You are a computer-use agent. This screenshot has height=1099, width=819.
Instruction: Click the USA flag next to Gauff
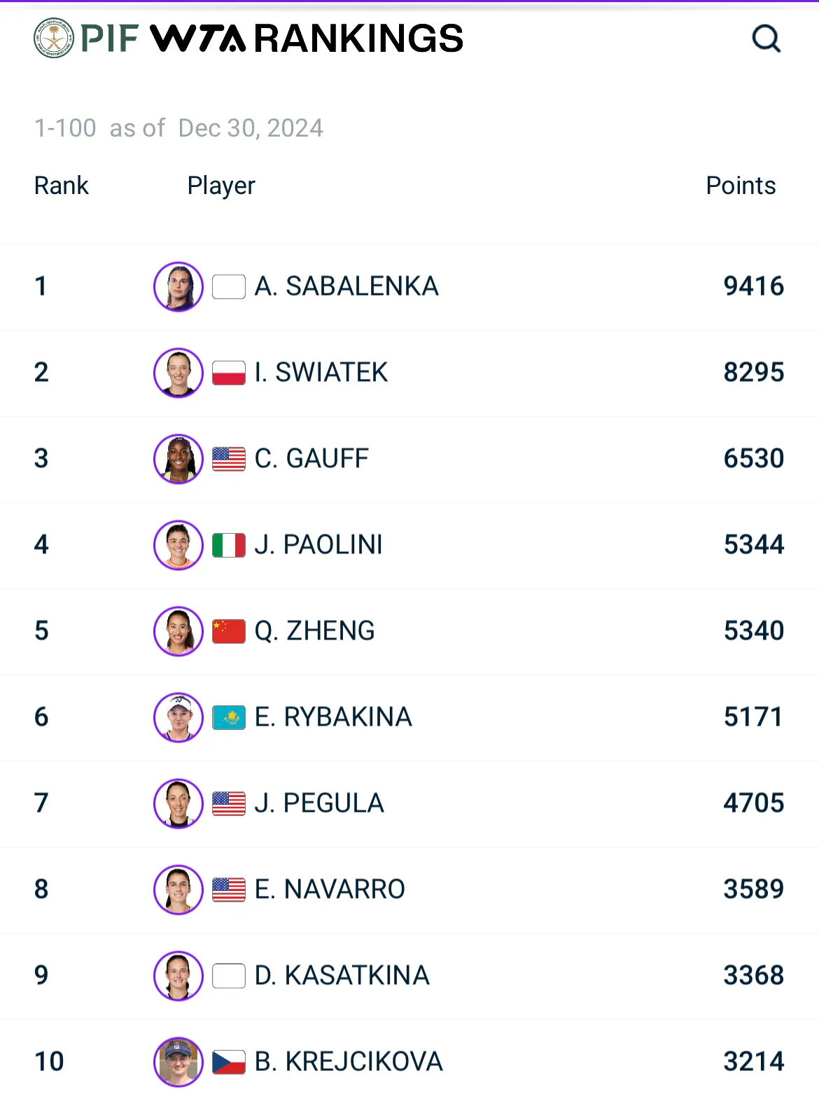point(229,459)
